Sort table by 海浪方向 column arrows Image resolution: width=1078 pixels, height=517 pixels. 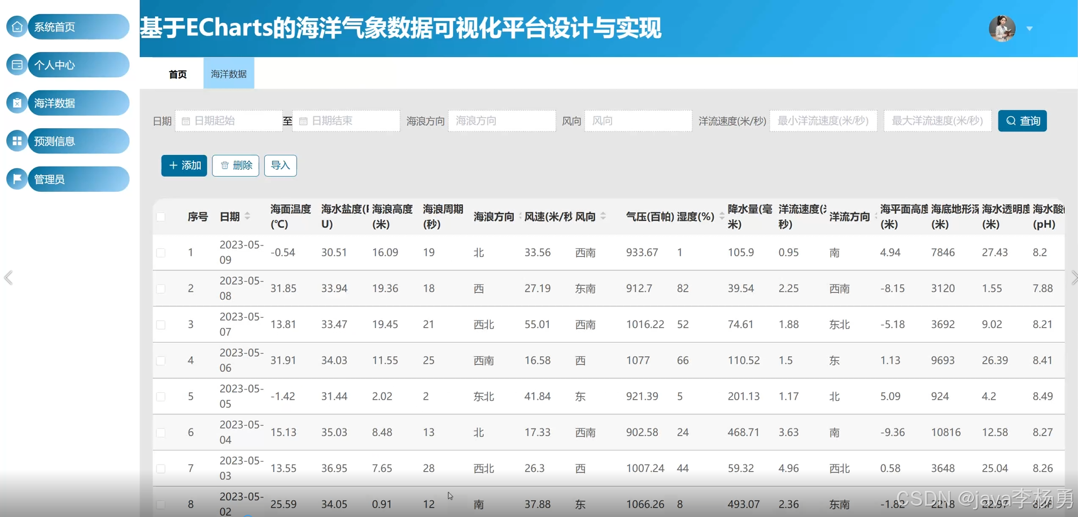(x=520, y=217)
